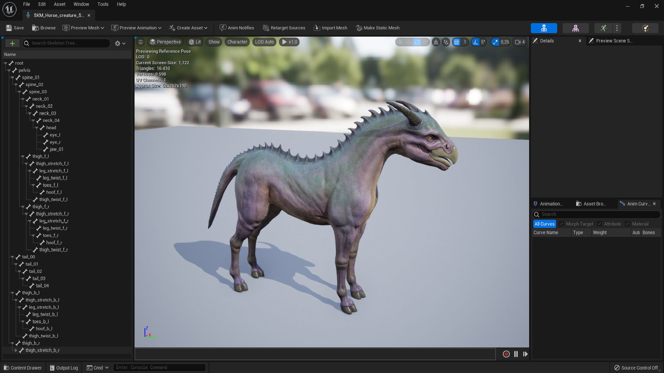664x373 pixels.
Task: Open Preview Mesh dropdown
Action: 83,28
